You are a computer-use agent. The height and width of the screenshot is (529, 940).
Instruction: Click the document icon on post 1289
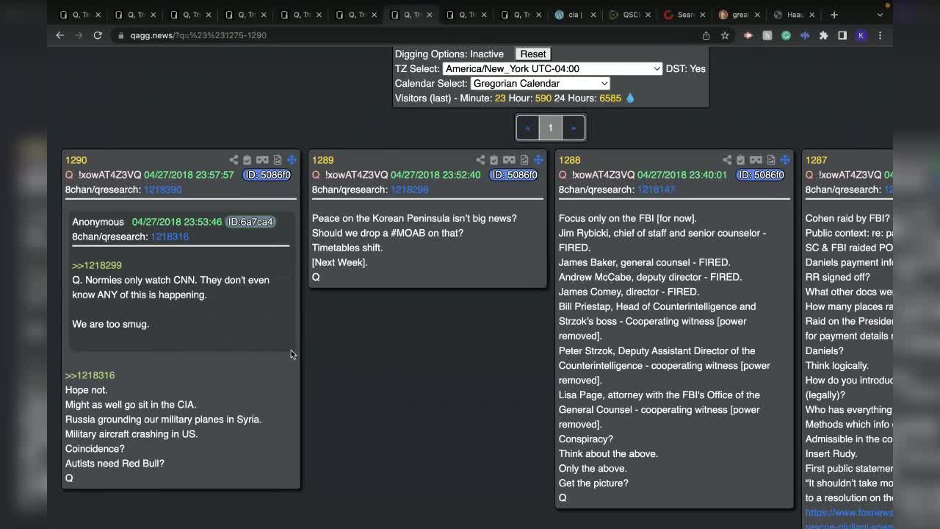524,159
